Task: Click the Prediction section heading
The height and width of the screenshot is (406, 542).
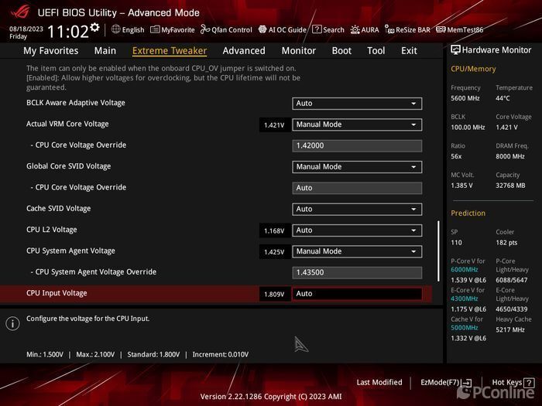Action: coord(468,213)
